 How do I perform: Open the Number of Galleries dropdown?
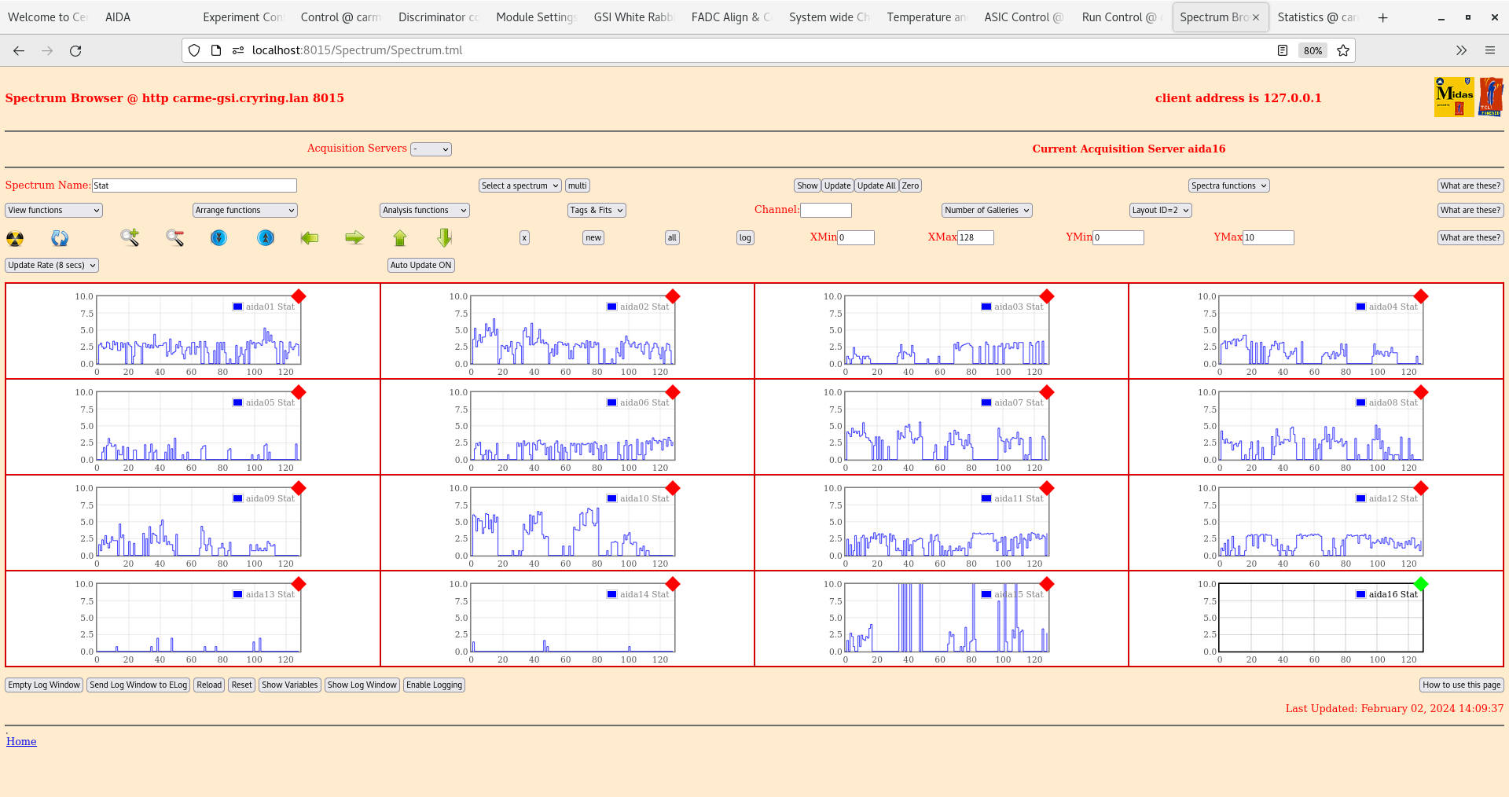pos(986,211)
